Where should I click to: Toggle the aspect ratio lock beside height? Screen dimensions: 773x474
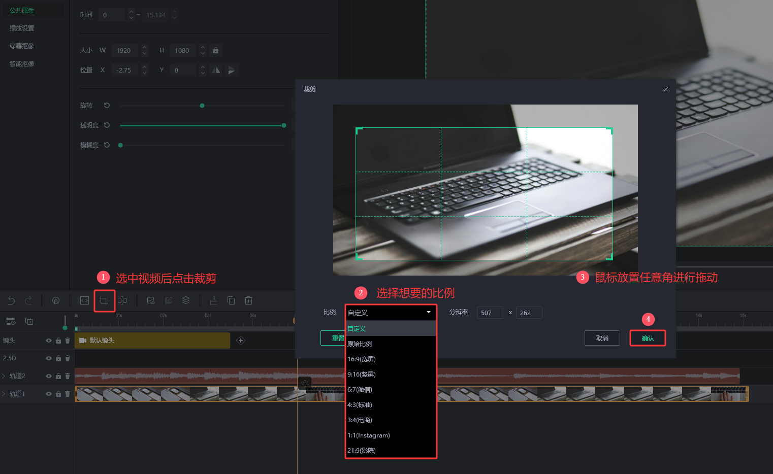pos(216,50)
